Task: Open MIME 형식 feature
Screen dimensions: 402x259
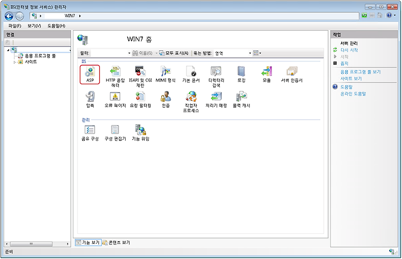Action: click(166, 74)
